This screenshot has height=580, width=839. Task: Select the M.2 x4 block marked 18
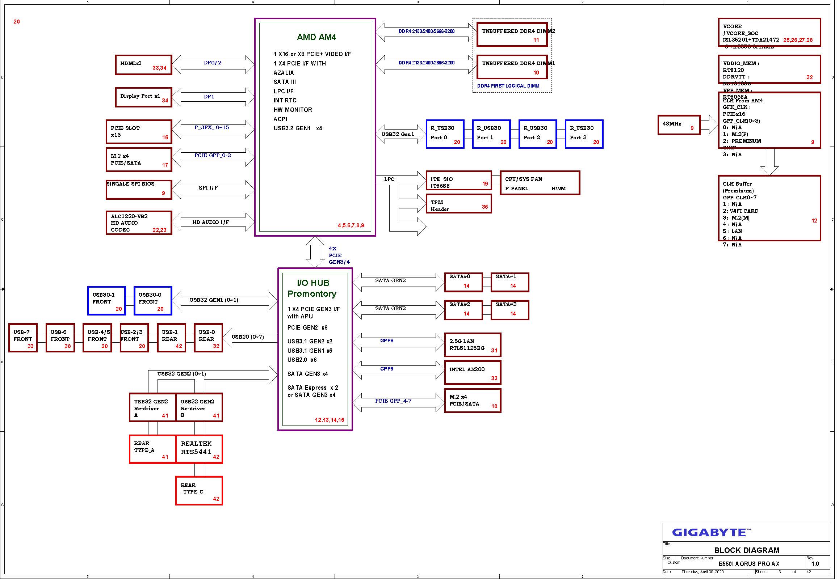click(473, 401)
